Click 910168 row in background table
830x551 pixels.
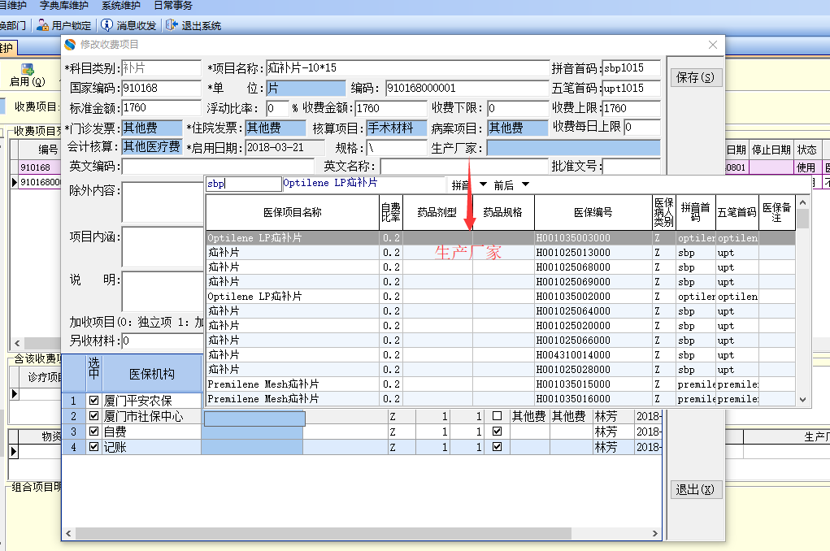[36, 167]
